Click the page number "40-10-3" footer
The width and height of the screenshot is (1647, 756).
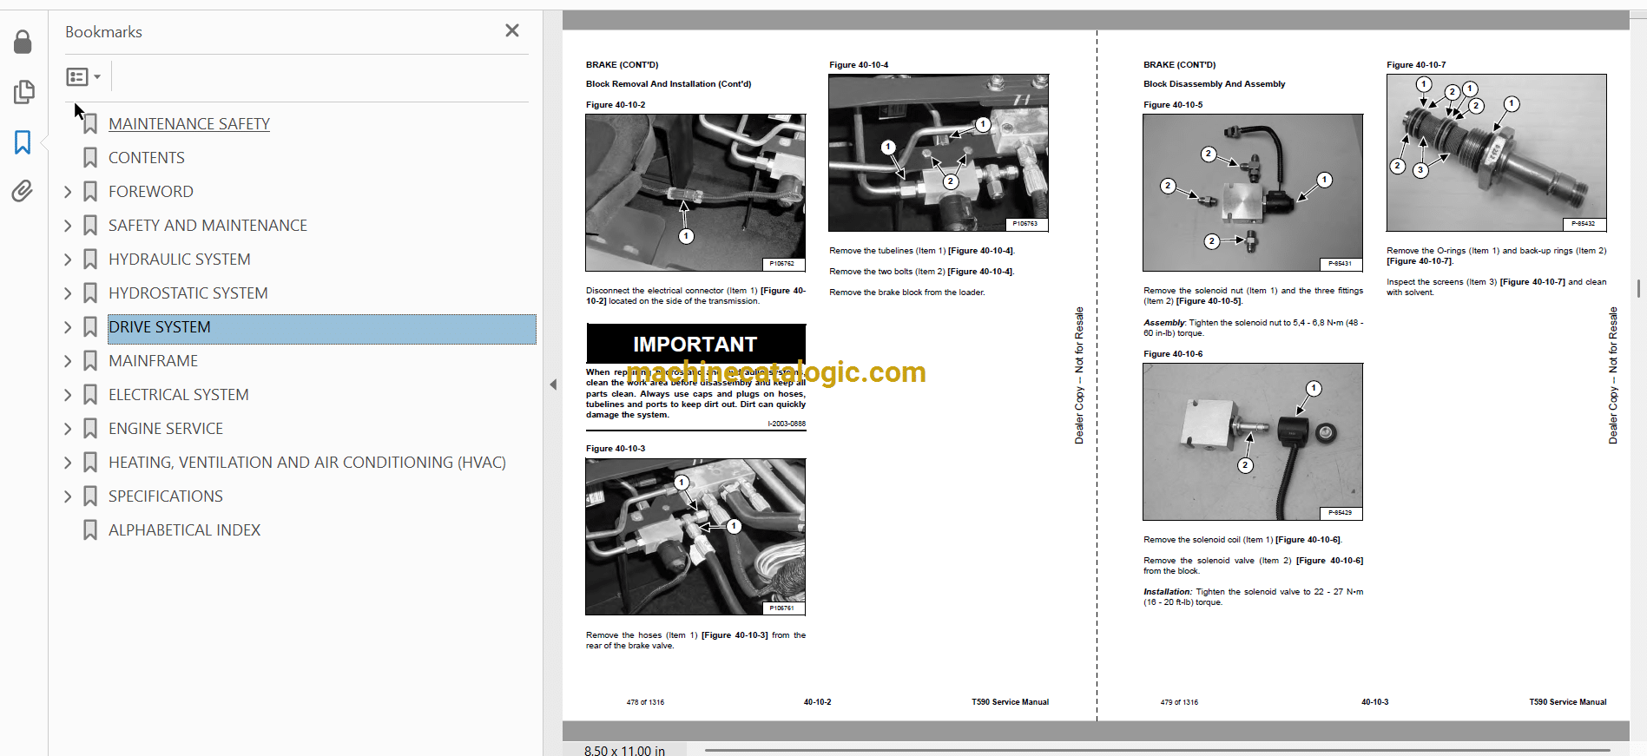[1374, 702]
